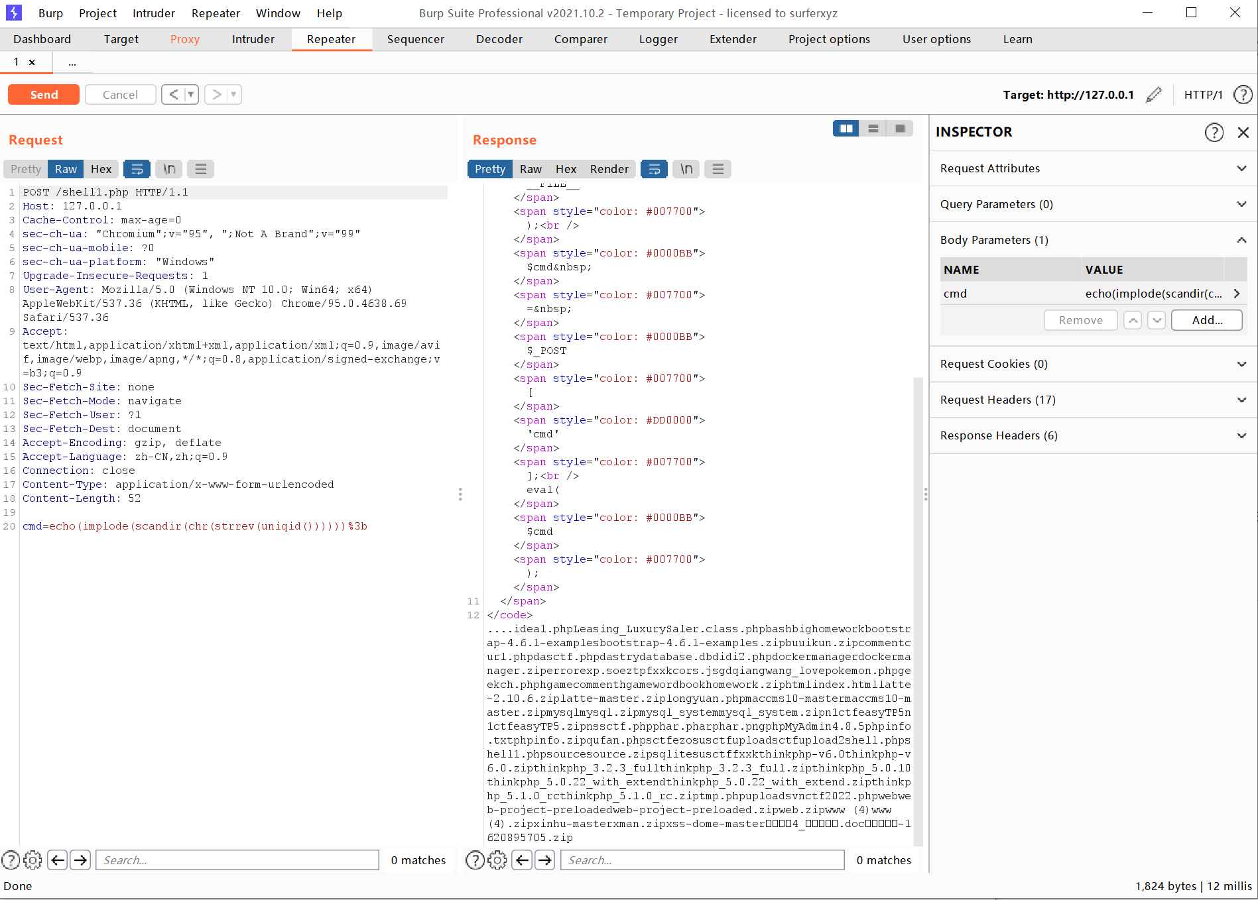
Task: Switch Request view to Pretty
Action: point(26,169)
